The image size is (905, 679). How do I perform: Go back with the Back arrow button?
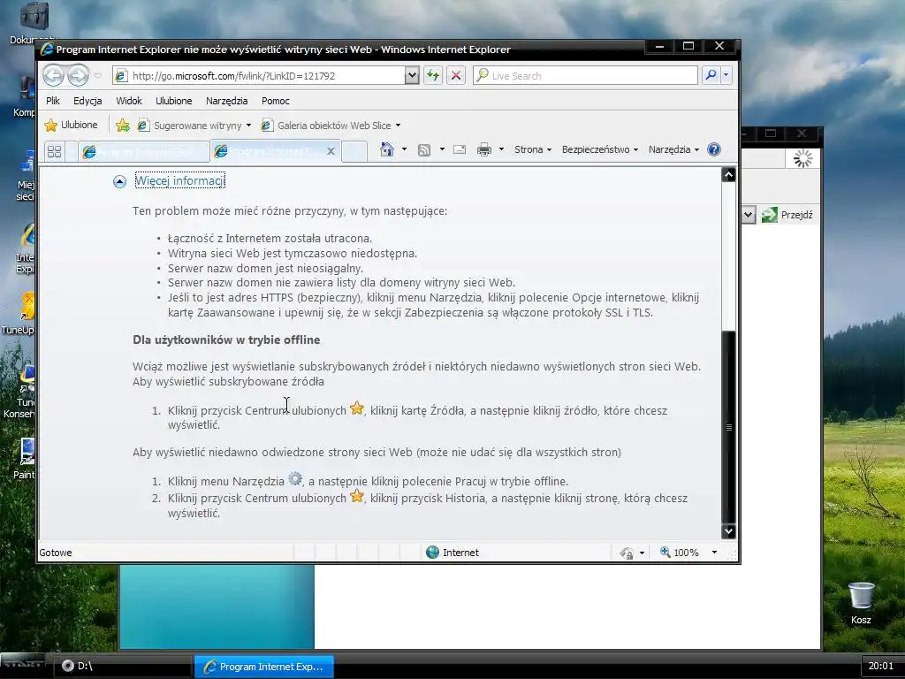tap(54, 75)
